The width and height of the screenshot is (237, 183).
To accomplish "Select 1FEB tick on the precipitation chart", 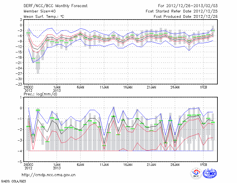I will pos(204,164).
